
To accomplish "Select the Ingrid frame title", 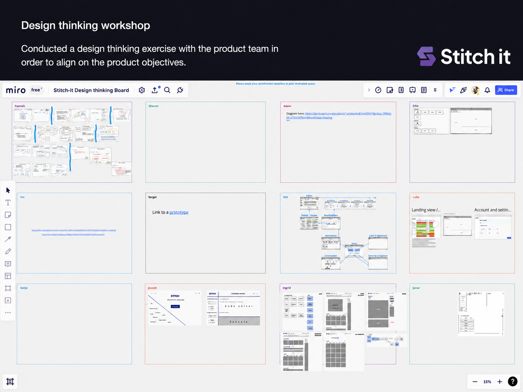I will point(287,288).
